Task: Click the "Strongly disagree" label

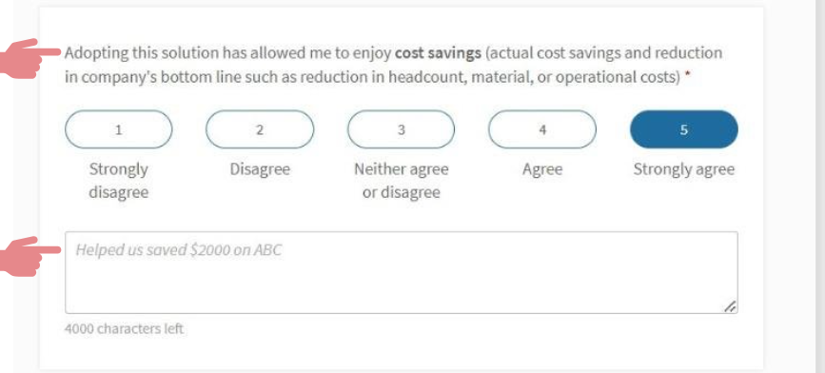Action: (118, 181)
